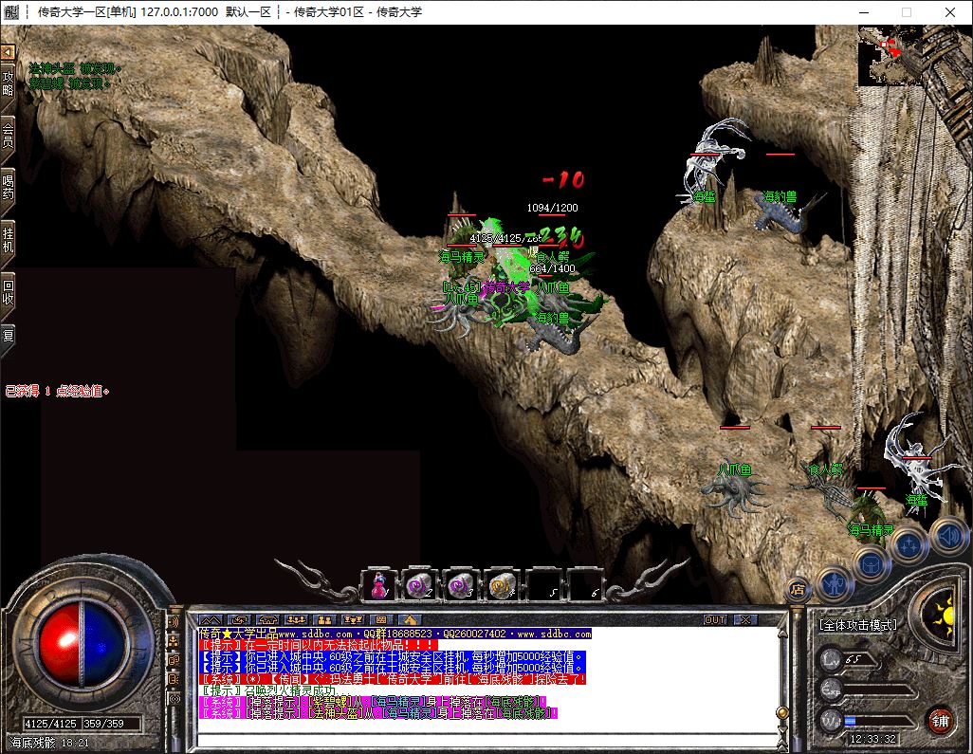This screenshot has width=973, height=754.
Task: Open the three-person group icon in chat toolbar
Action: coord(296,619)
